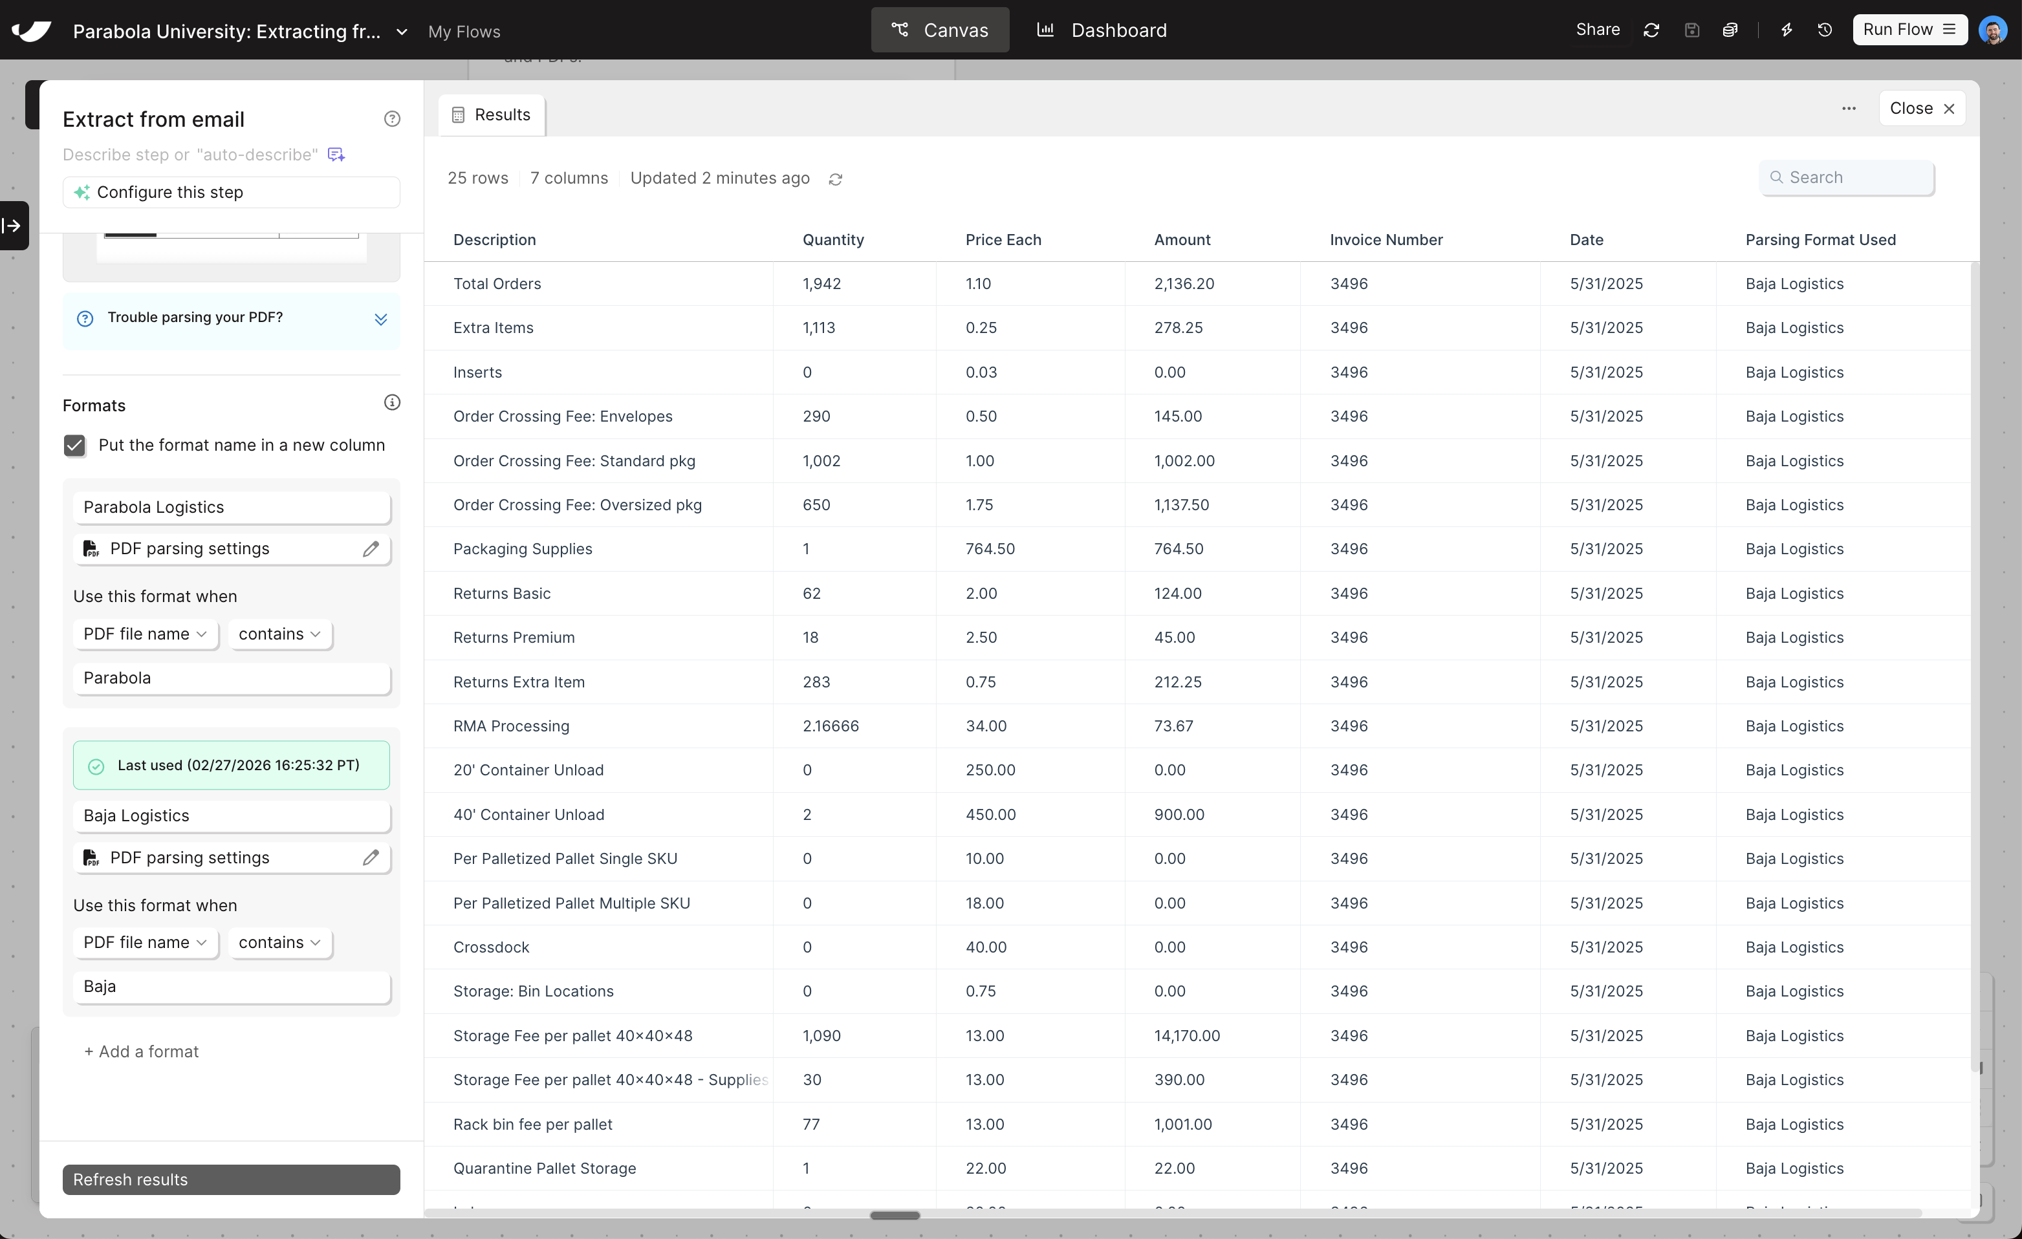This screenshot has width=2022, height=1239.
Task: Click the lightning bolt icon in top bar
Action: [1787, 30]
